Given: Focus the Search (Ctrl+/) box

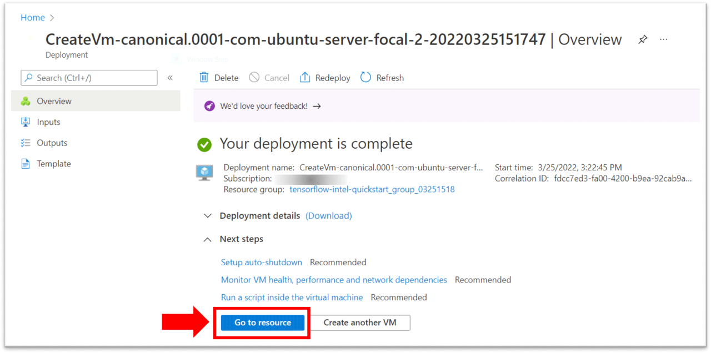Looking at the screenshot, I should 89,78.
